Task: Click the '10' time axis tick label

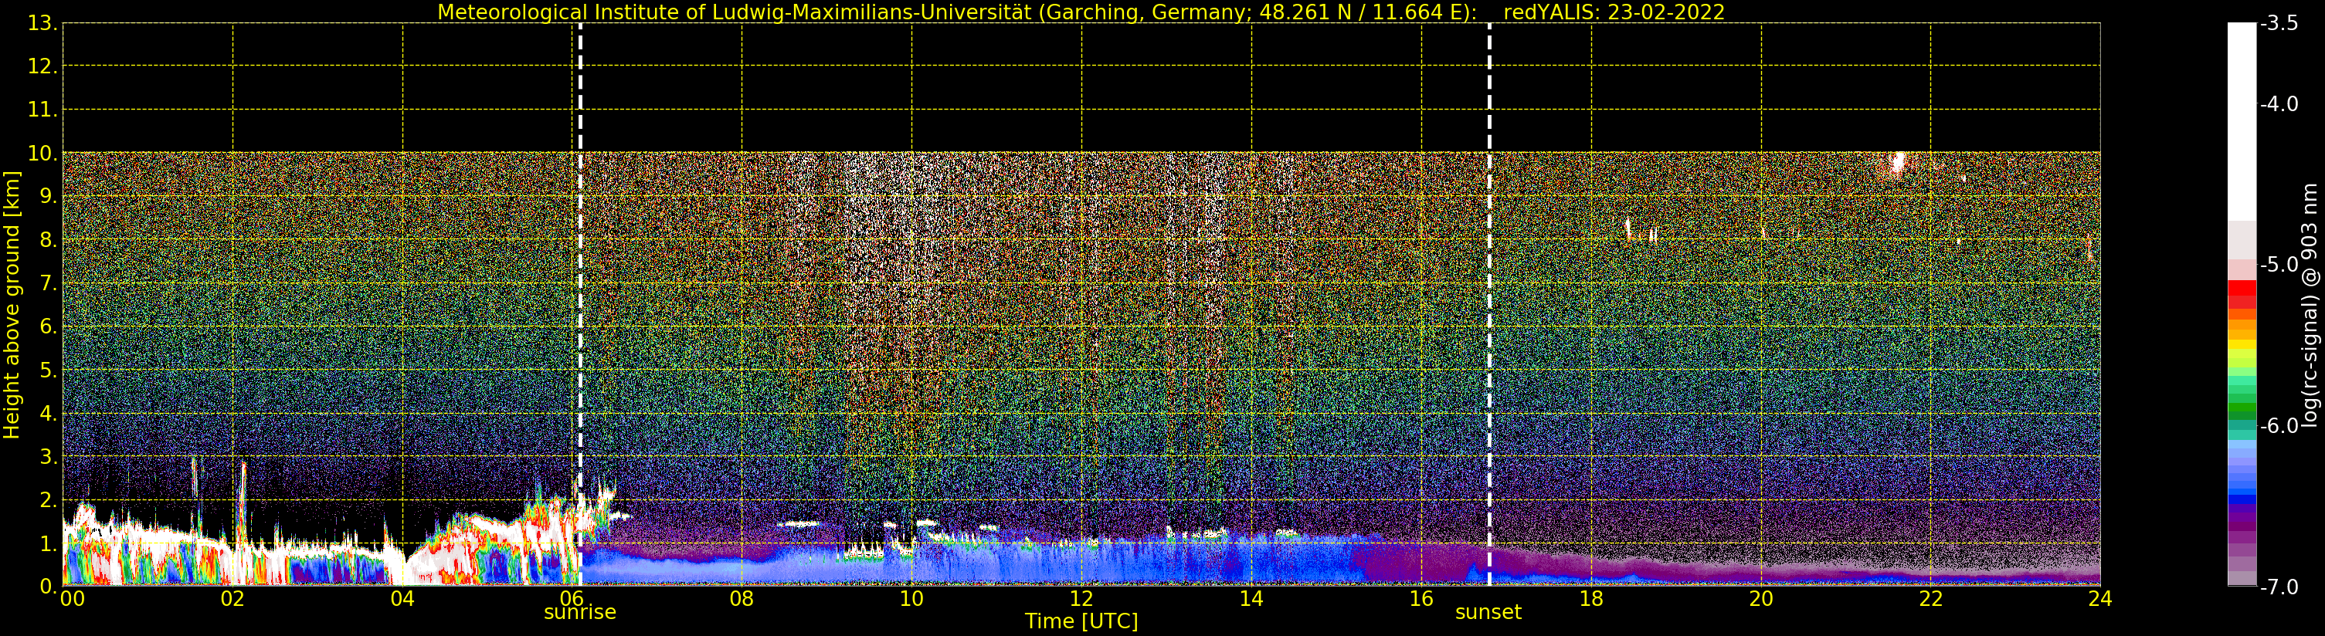Action: pyautogui.click(x=911, y=599)
